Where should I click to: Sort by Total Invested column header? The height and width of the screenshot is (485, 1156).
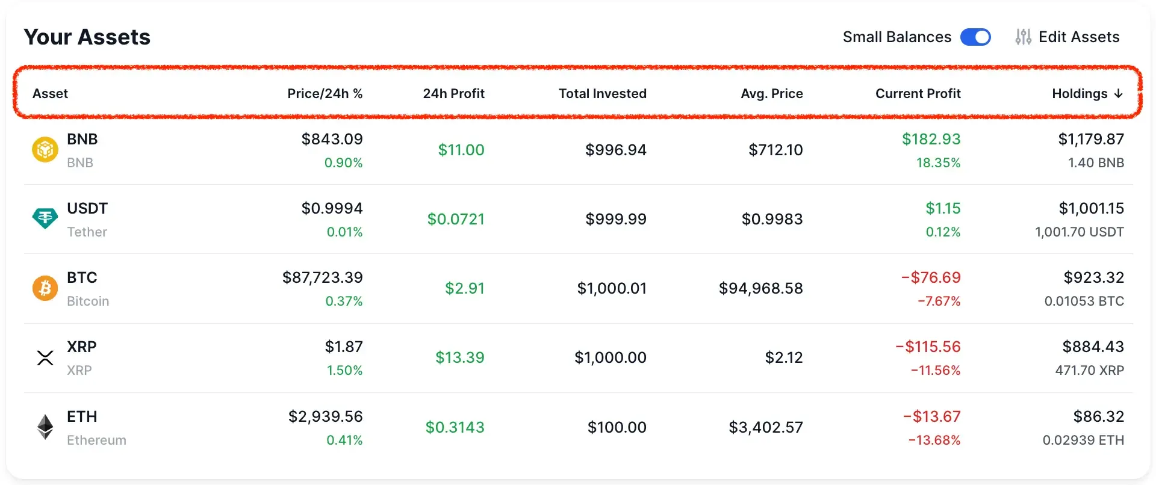coord(602,93)
